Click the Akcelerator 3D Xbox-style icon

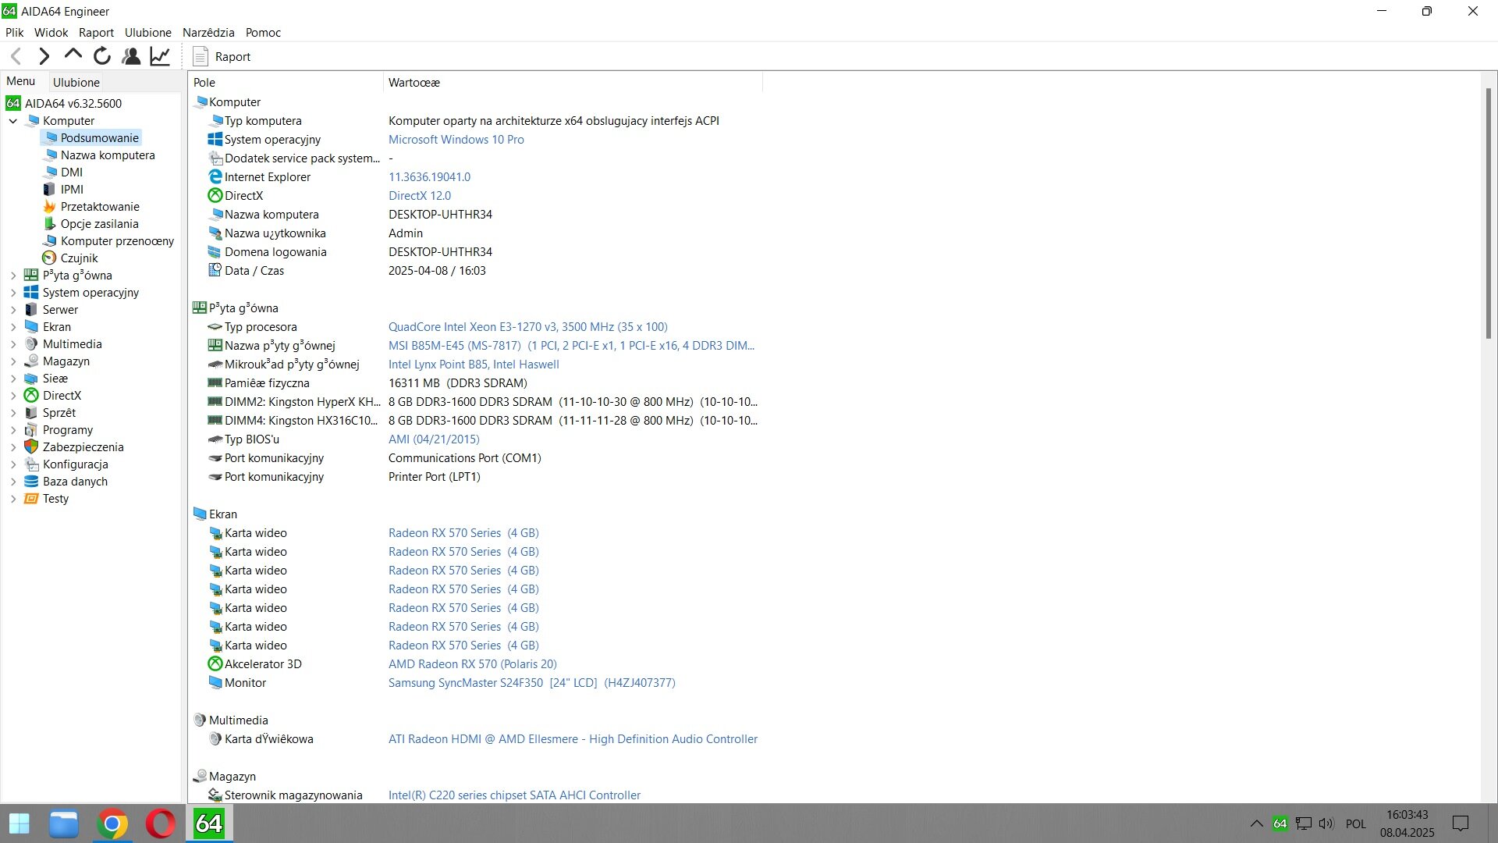215,663
